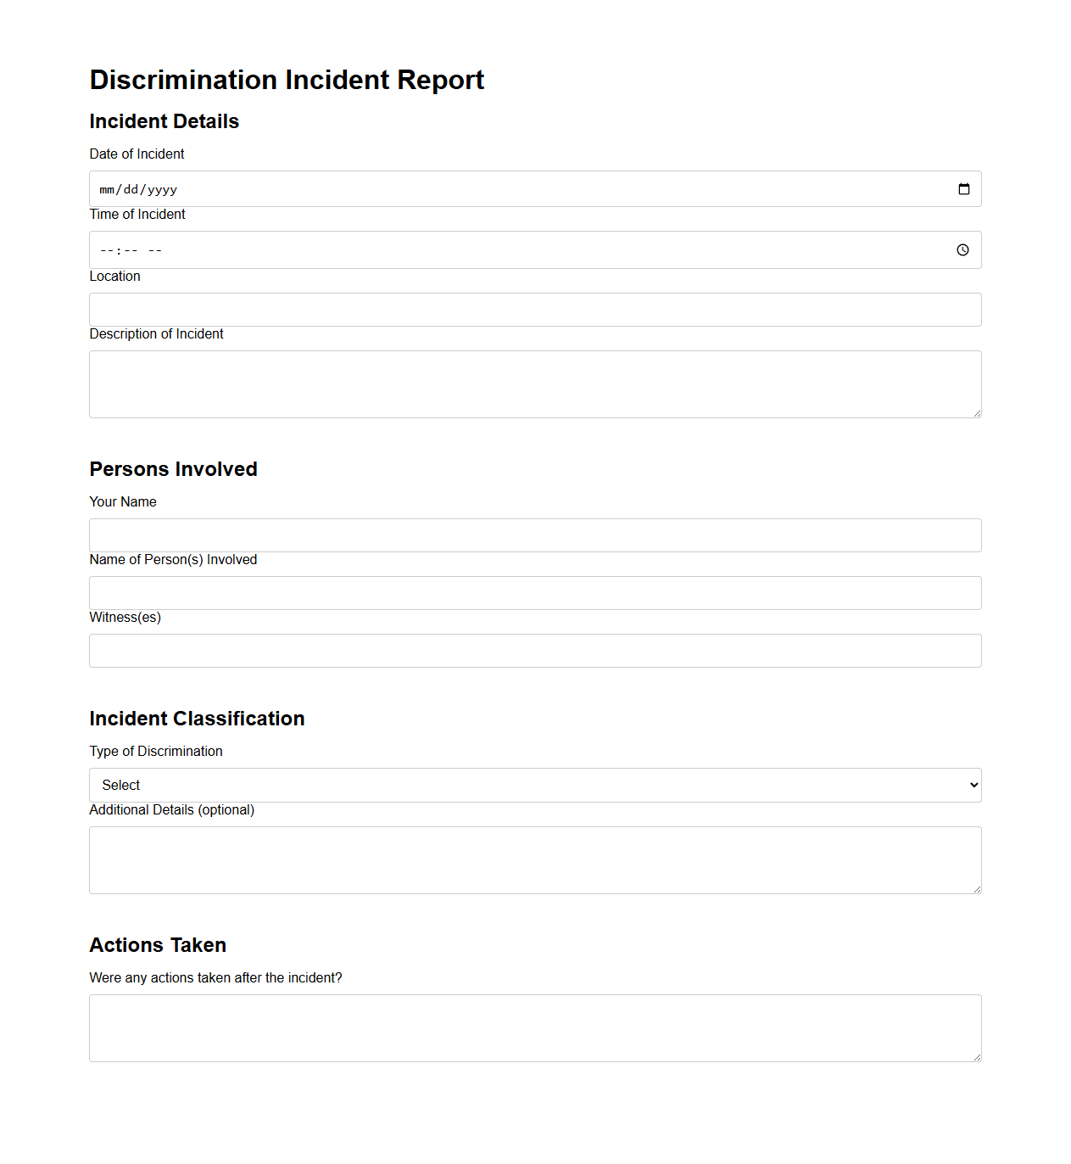Click the Name of Person(s) Involved field
Viewport: 1071px width, 1164px height.
534,592
